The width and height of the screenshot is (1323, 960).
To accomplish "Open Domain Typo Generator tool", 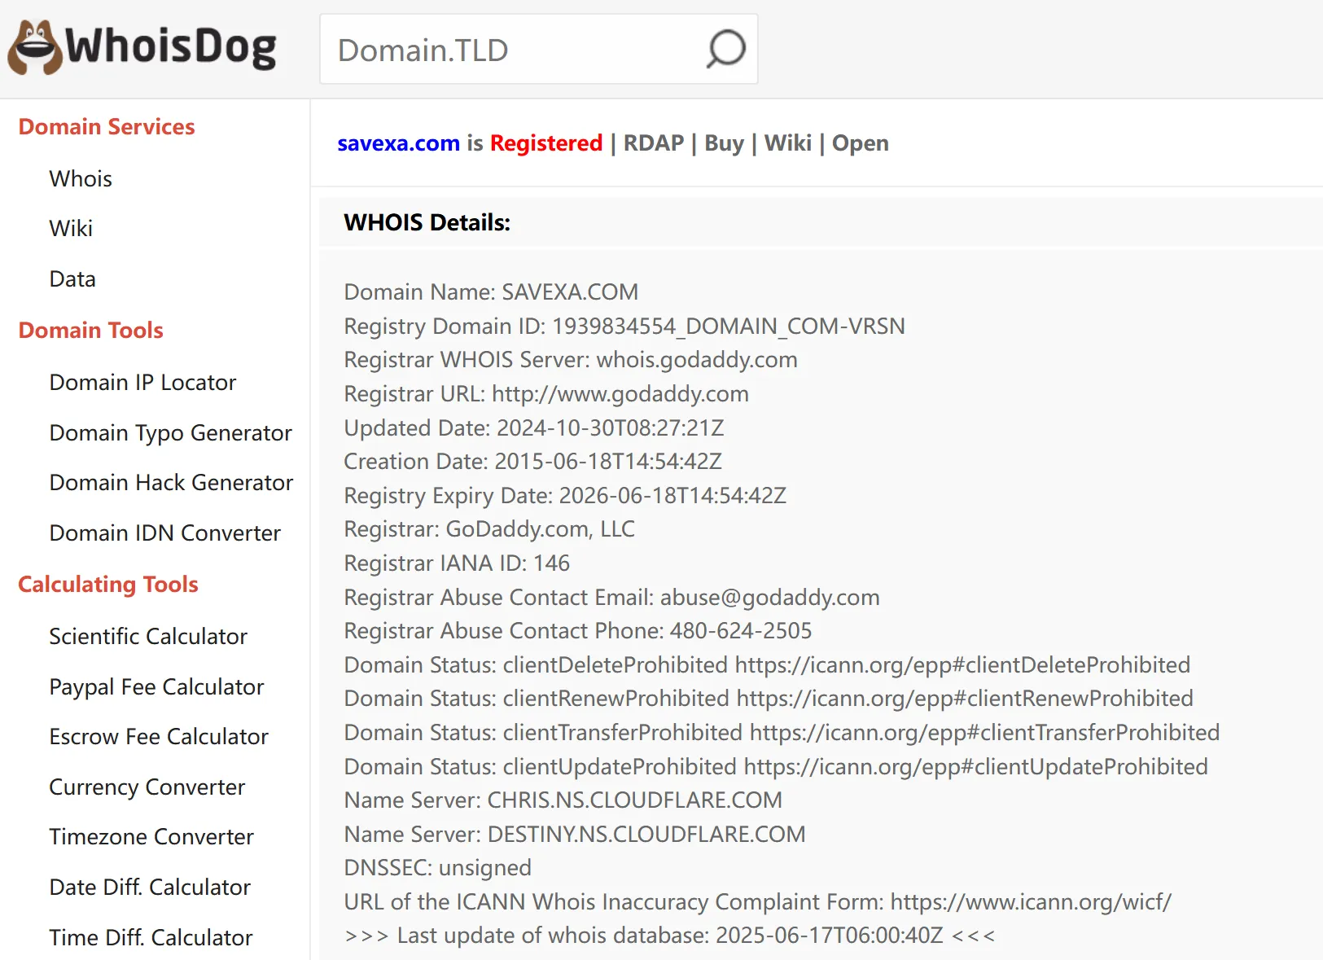I will pyautogui.click(x=170, y=432).
